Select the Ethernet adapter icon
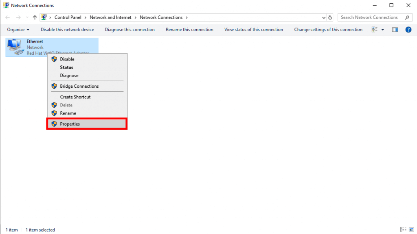This screenshot has height=234, width=417. tap(15, 45)
